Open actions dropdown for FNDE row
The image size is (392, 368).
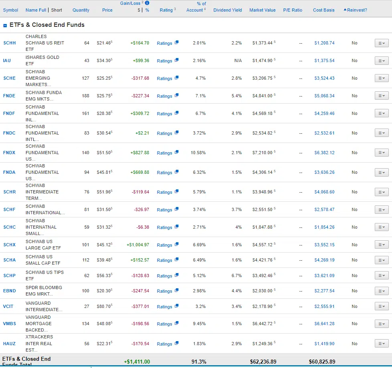[382, 96]
